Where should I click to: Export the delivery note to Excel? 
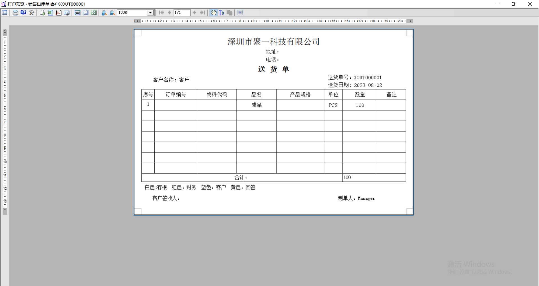coord(50,13)
